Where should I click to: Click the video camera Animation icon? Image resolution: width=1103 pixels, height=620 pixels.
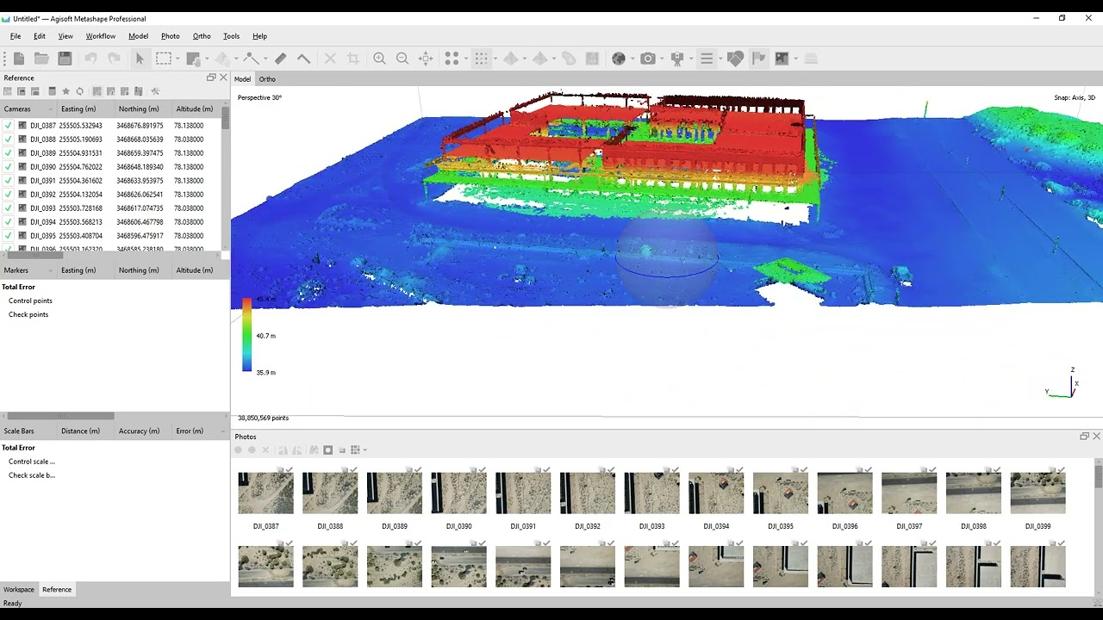point(677,59)
